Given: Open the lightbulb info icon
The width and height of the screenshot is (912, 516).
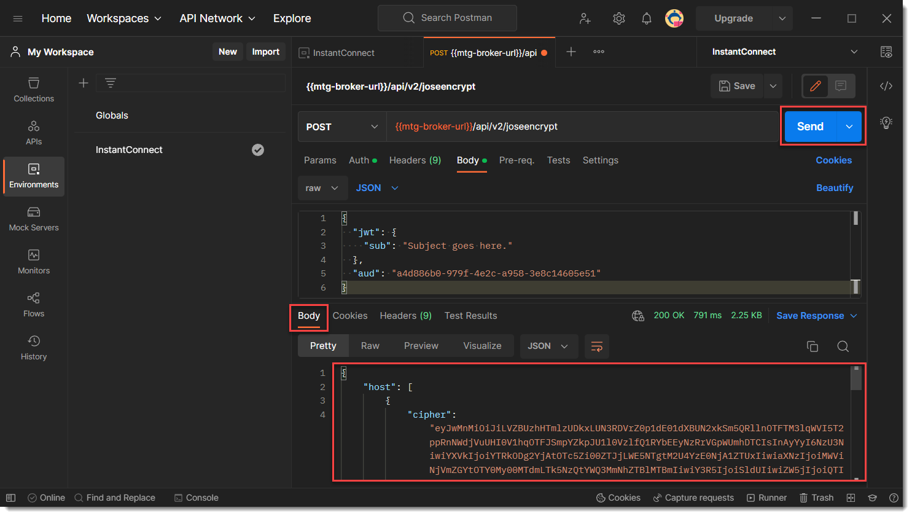Looking at the screenshot, I should tap(886, 122).
